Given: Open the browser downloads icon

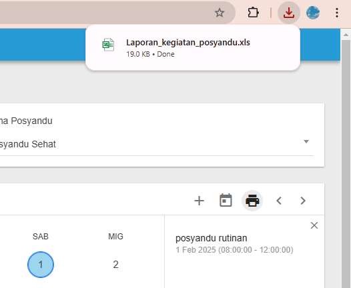Looking at the screenshot, I should click(x=289, y=13).
